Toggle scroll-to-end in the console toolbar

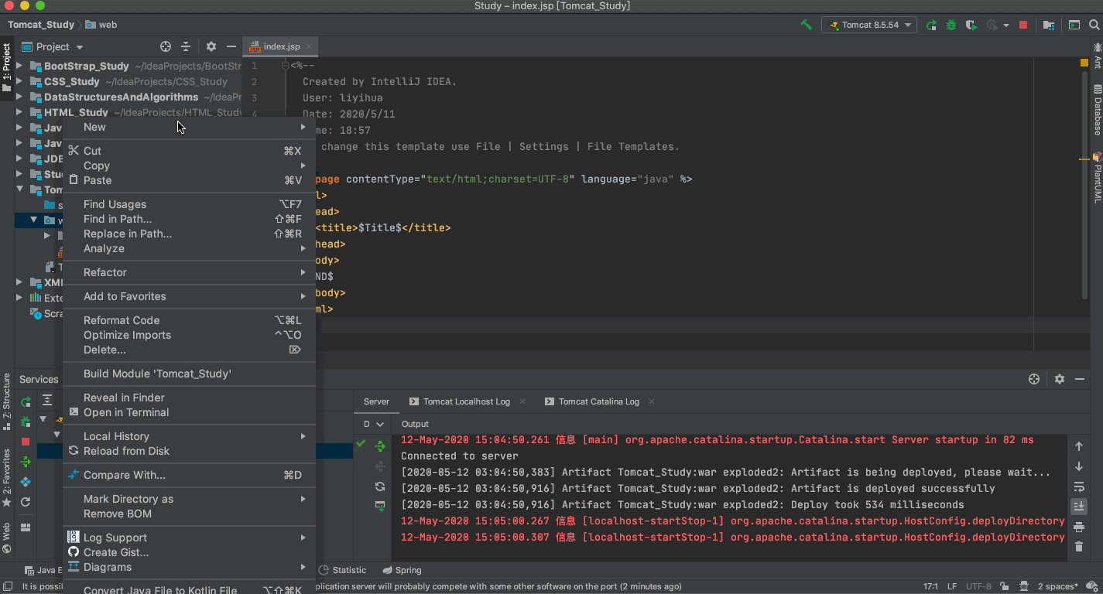(x=1079, y=507)
